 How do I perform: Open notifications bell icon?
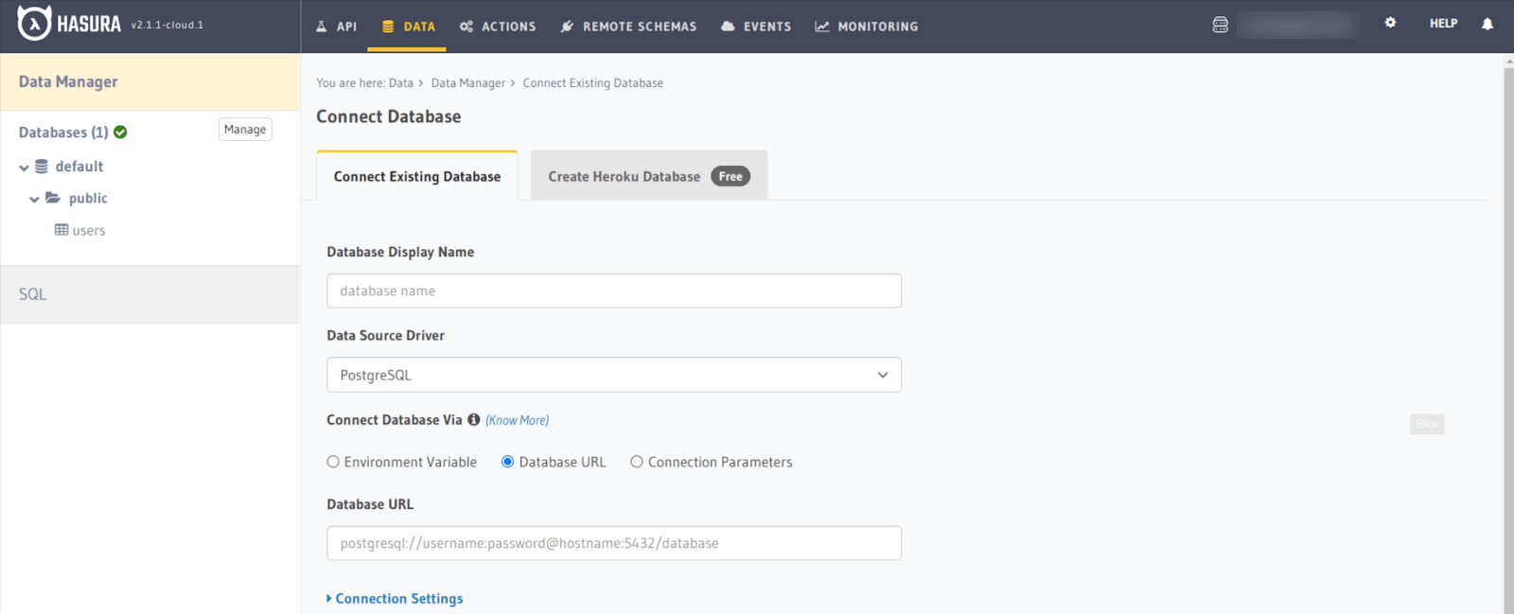(x=1488, y=24)
